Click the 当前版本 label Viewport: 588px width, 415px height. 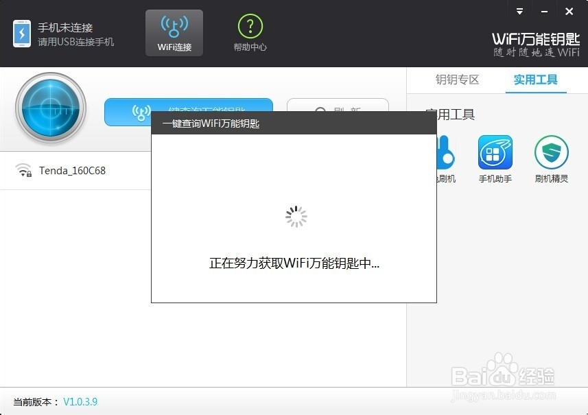coord(36,402)
